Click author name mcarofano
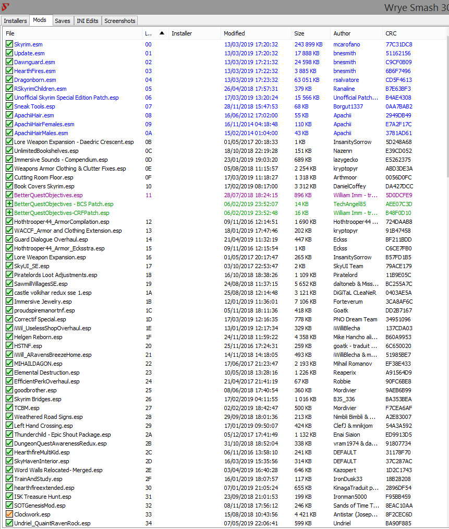This screenshot has width=449, height=529. [x=346, y=44]
